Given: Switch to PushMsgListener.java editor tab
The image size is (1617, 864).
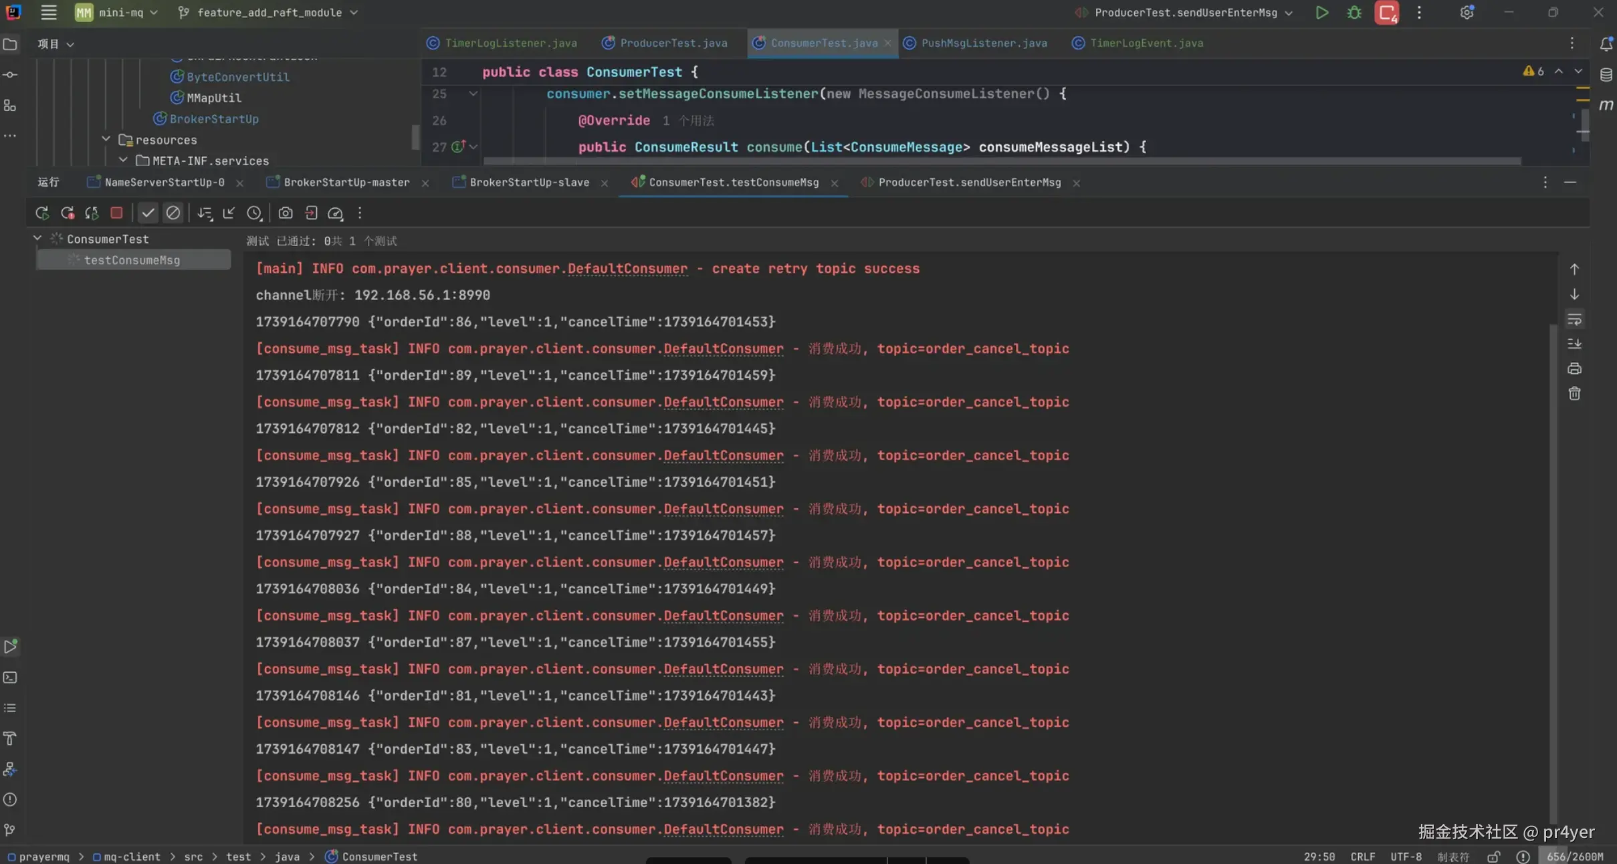Looking at the screenshot, I should (x=976, y=43).
